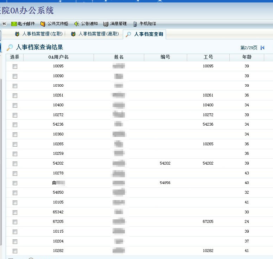Tick the checkbox for user 10400
This screenshot has height=259, width=273.
(15, 105)
